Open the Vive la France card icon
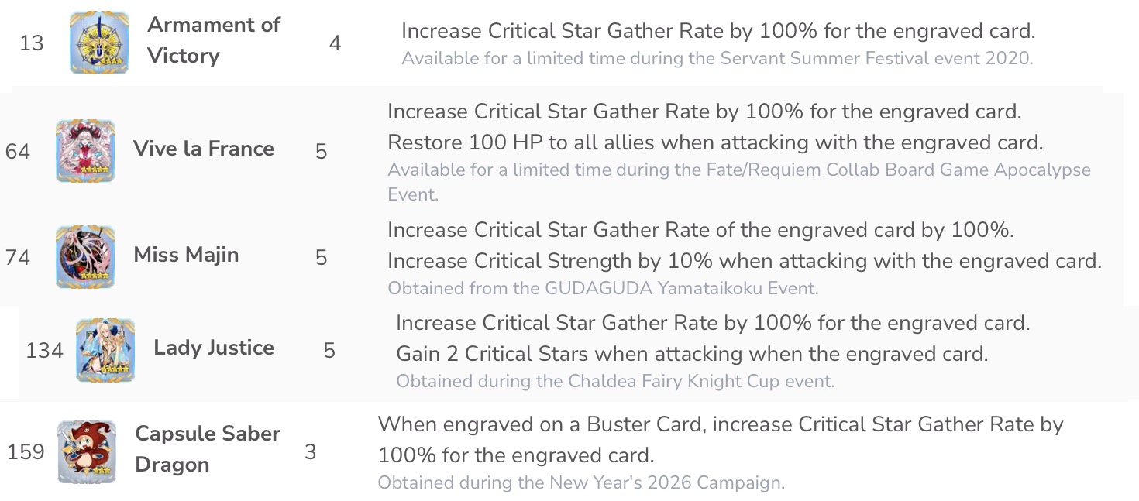 tap(85, 151)
